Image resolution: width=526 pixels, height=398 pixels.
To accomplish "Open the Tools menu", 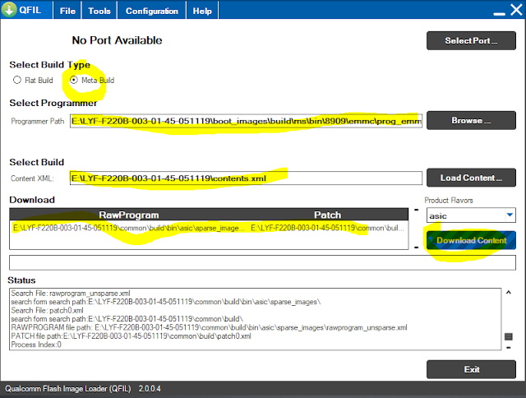I will [99, 11].
